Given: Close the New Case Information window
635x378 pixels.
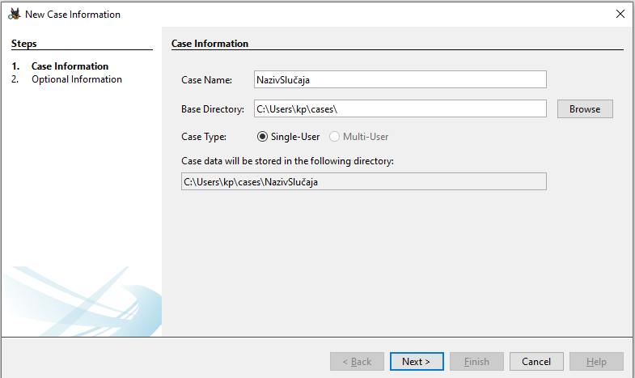Looking at the screenshot, I should click(620, 14).
